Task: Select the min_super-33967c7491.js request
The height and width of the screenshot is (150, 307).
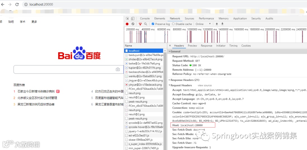Action: pos(144,148)
